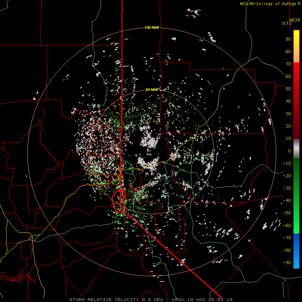Click the blue bottom segment of the velocity color bar
This screenshot has height=302, width=302.
(296, 251)
